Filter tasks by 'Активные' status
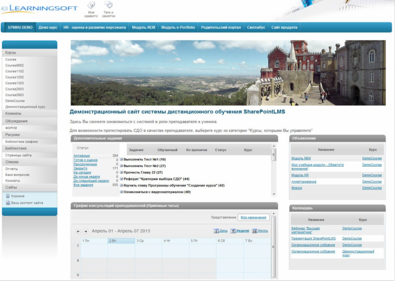The image size is (395, 281). [82, 156]
